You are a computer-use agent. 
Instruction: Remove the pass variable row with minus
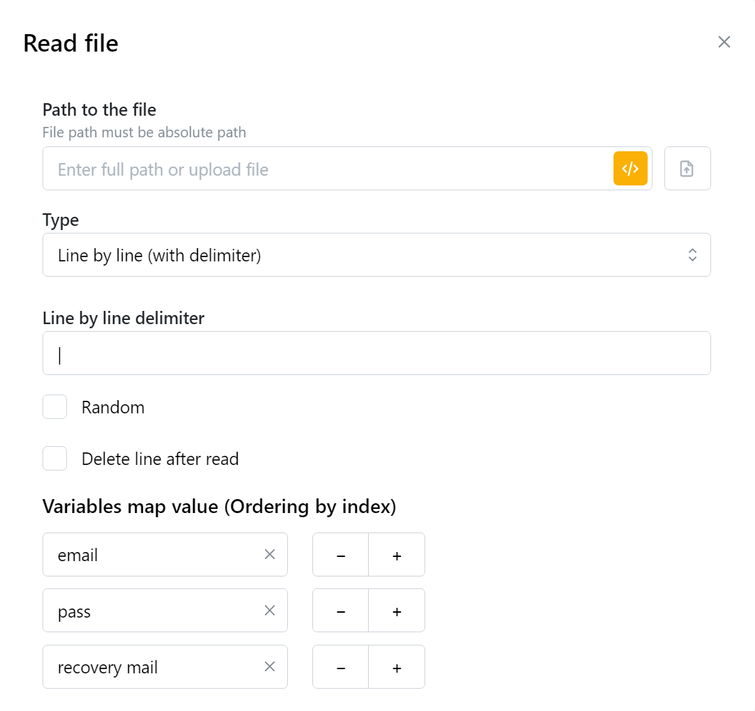point(341,611)
